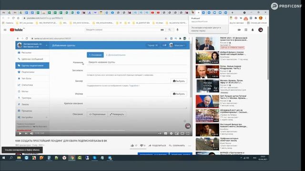
Task: Click the channel watermark in the player
Action: coord(187,126)
